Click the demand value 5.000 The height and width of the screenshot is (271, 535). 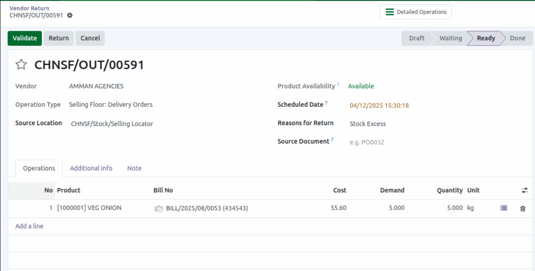(x=397, y=208)
